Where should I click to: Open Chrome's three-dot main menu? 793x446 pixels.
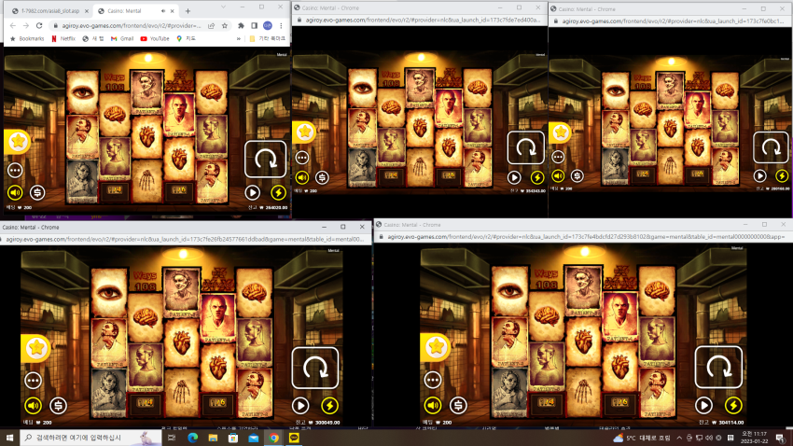pos(281,26)
